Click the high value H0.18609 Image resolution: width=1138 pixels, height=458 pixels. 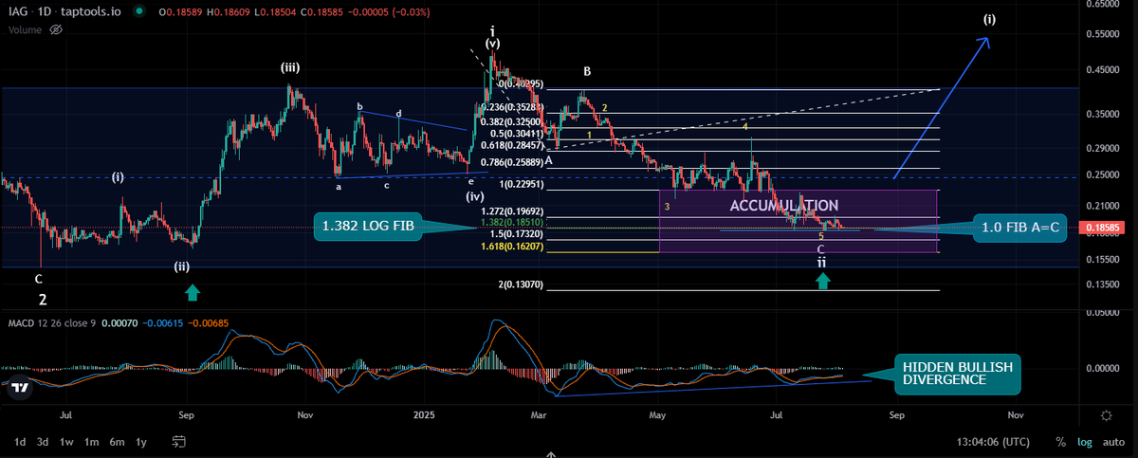coord(228,11)
